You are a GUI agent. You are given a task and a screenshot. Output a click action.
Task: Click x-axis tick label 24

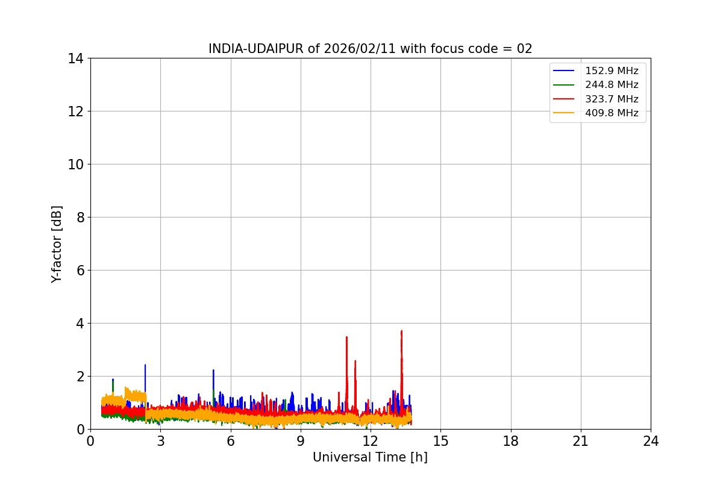click(651, 440)
